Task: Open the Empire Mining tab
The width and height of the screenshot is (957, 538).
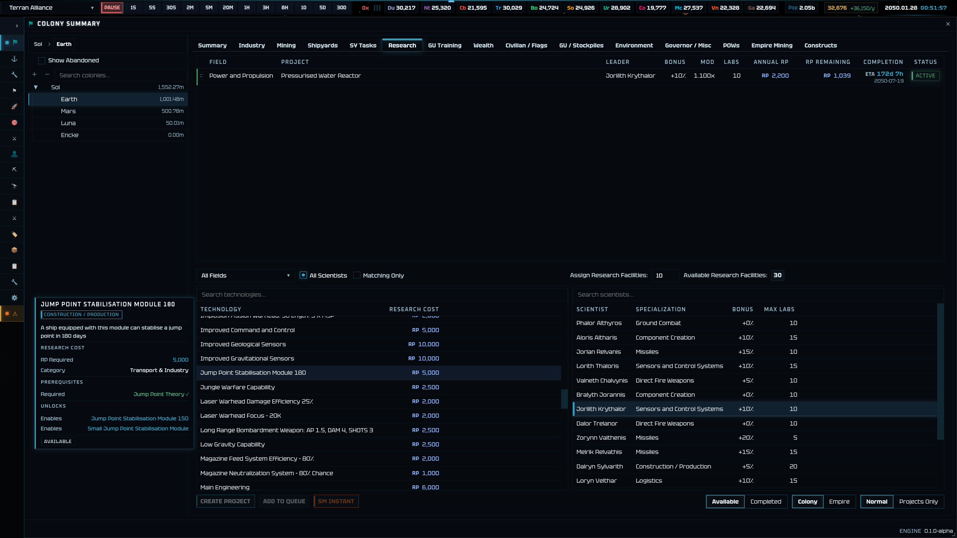Action: tap(772, 46)
